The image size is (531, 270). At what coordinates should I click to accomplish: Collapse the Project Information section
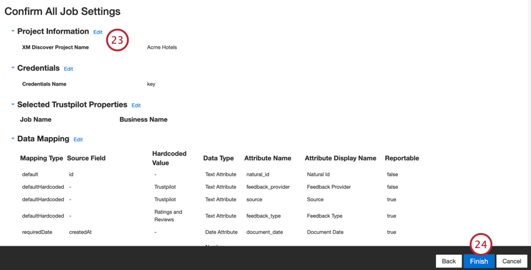pos(13,31)
